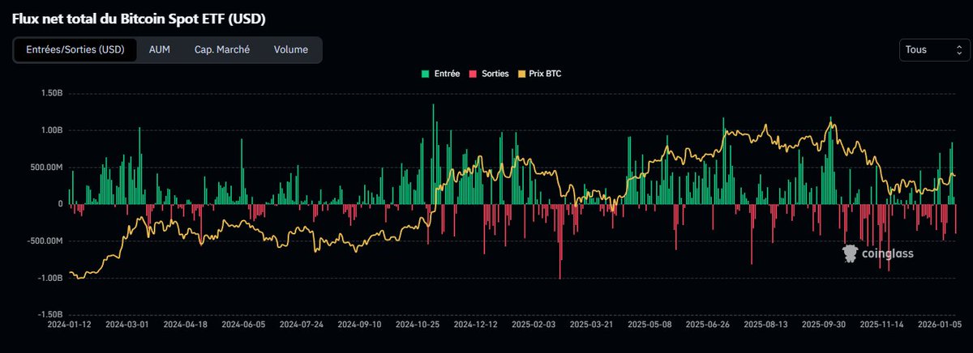Screen dimensions: 973x353
Task: Click the 500.00M y-axis label
Action: tap(47, 168)
